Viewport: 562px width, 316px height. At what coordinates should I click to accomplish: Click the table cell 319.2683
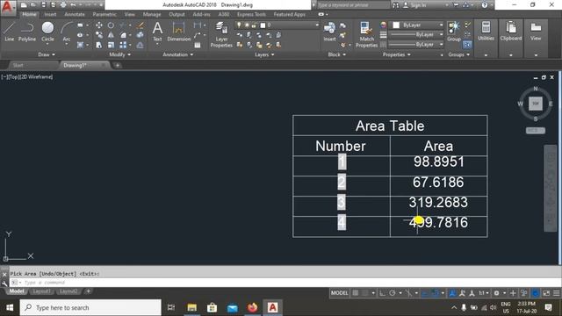click(438, 203)
